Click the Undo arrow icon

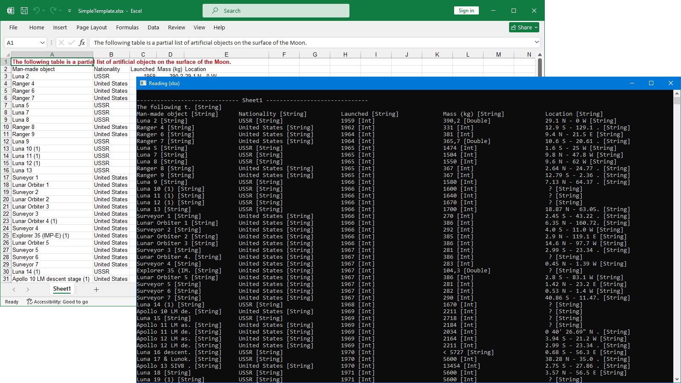click(37, 11)
